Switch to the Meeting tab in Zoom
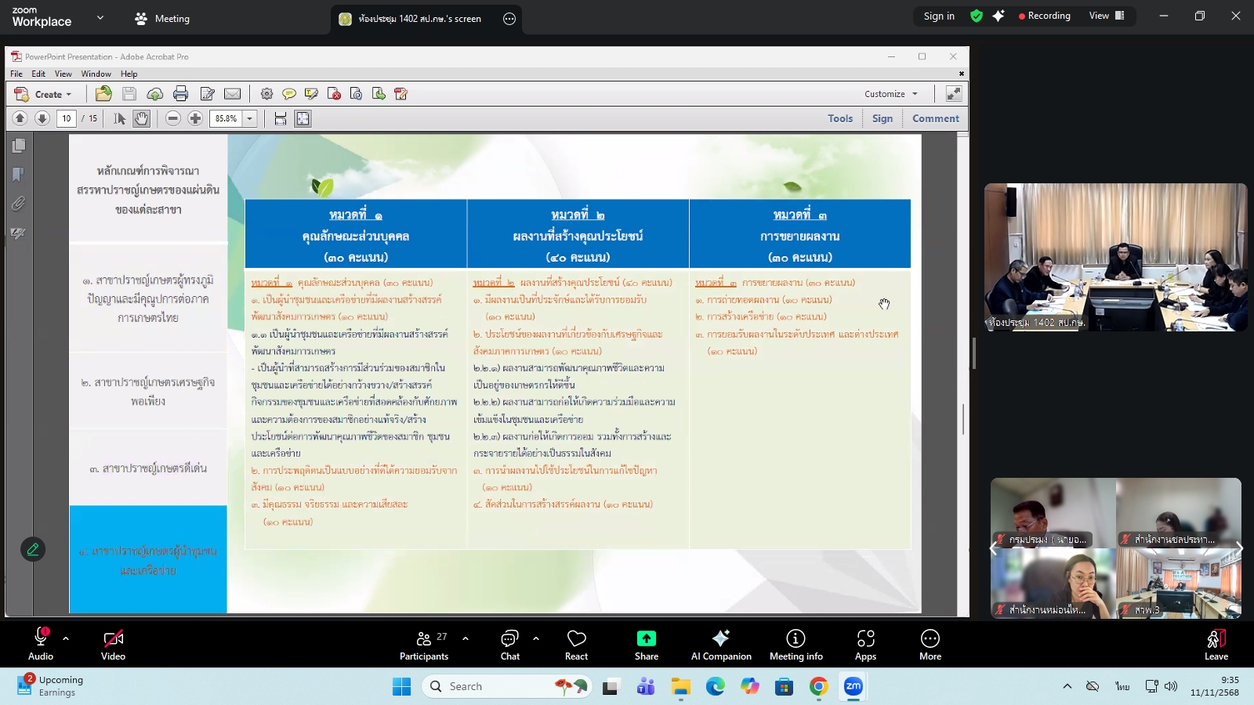 [x=161, y=17]
